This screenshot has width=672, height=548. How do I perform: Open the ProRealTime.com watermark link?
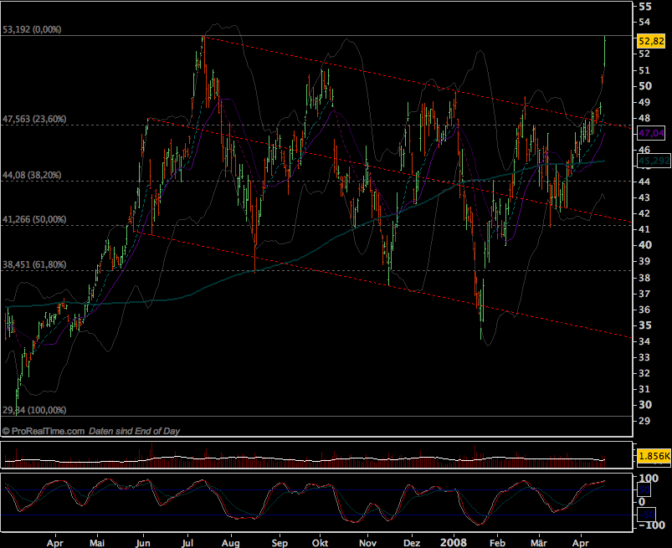tap(44, 431)
